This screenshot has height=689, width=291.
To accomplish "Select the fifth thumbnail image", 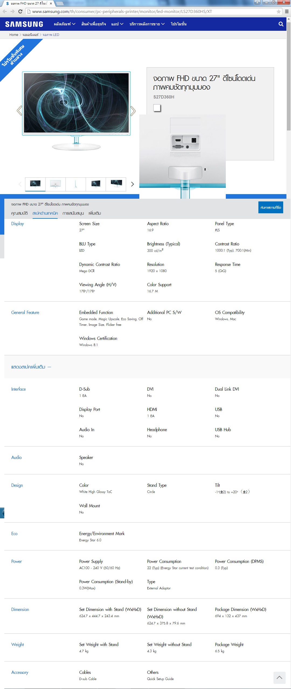I will (x=116, y=184).
